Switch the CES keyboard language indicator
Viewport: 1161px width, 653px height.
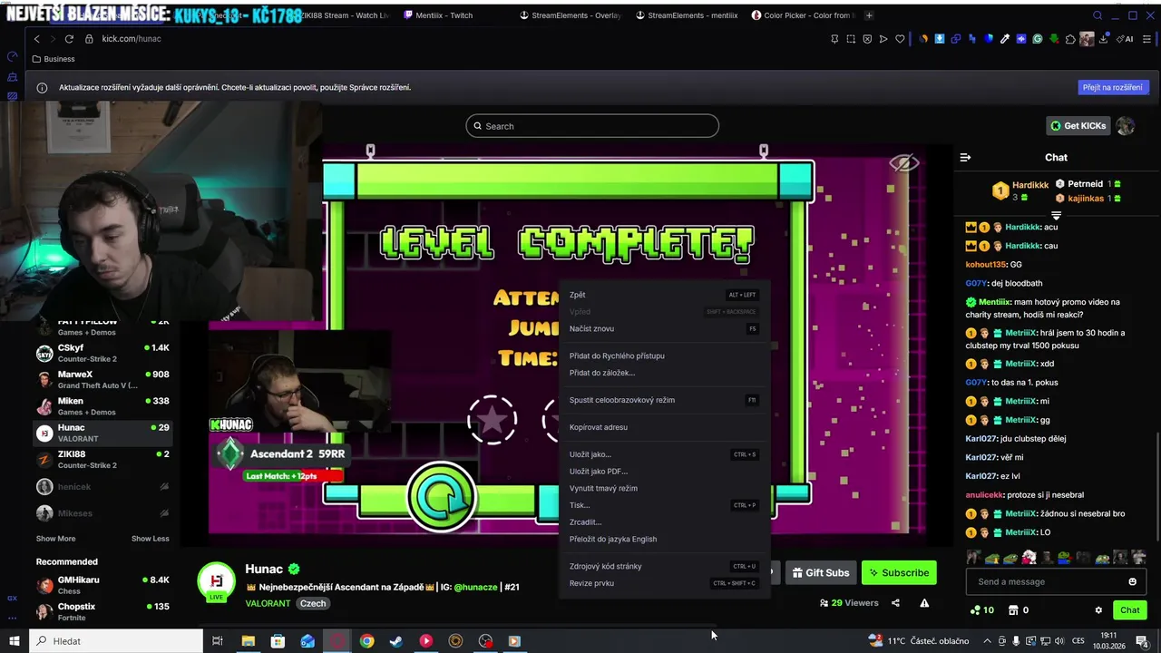pyautogui.click(x=1079, y=641)
